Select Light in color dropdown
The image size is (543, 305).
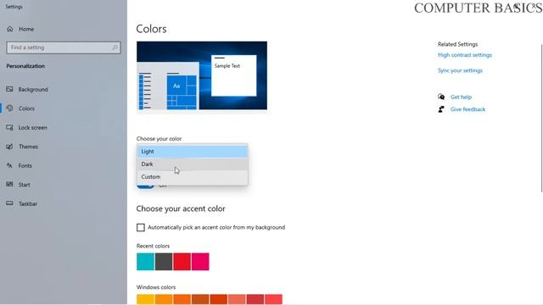click(193, 152)
